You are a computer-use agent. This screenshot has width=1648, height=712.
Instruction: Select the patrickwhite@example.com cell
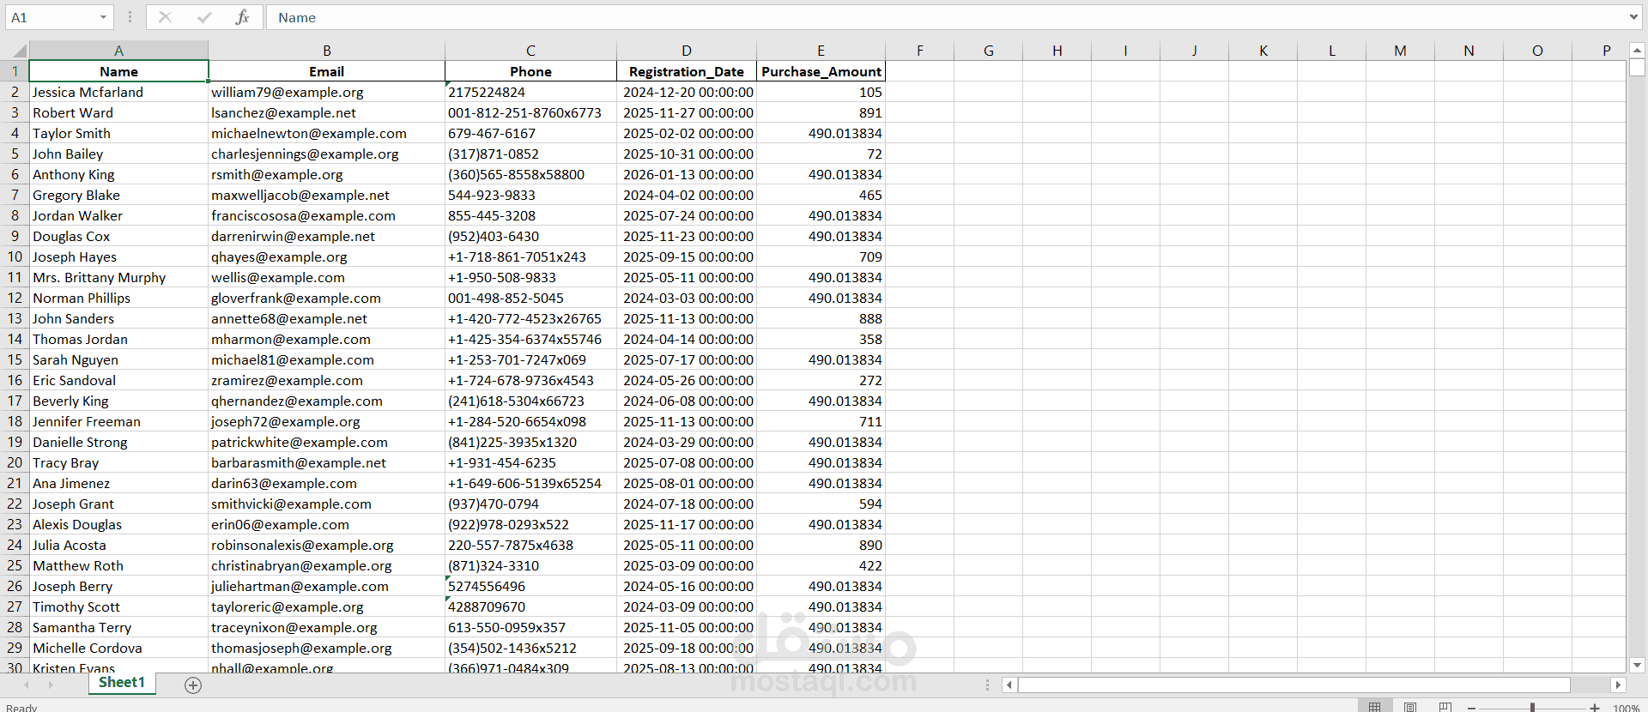(326, 442)
